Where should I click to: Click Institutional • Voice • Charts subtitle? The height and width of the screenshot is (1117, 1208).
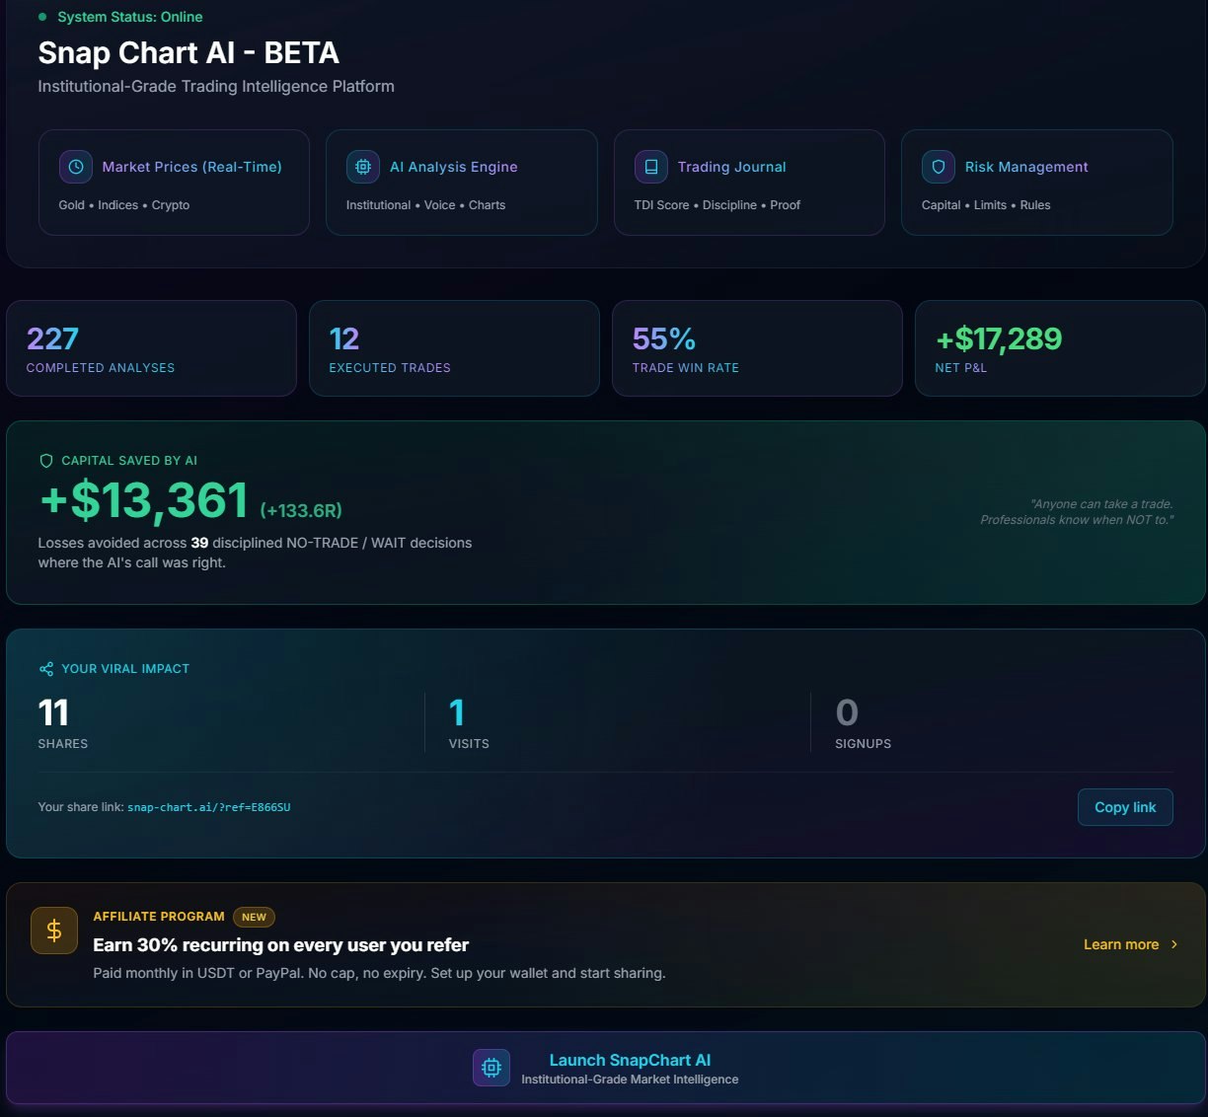pyautogui.click(x=425, y=205)
